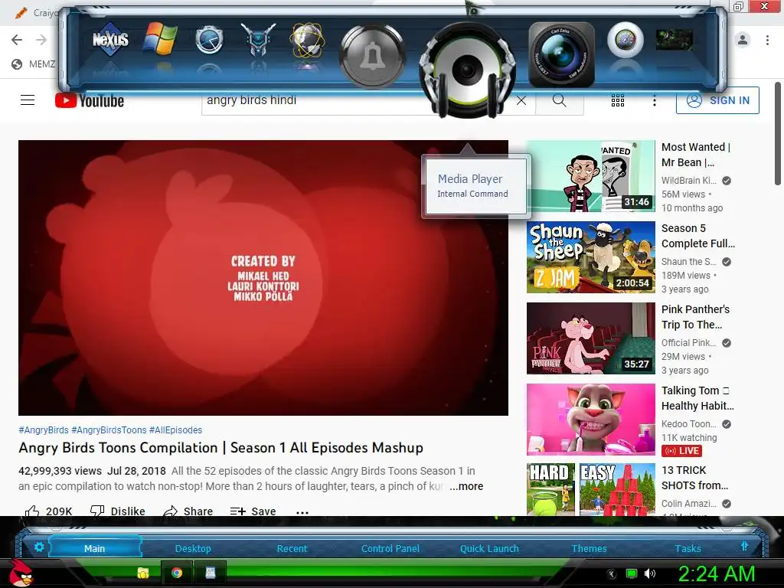Click the YouTube search magnifier button
784x588 pixels.
560,100
